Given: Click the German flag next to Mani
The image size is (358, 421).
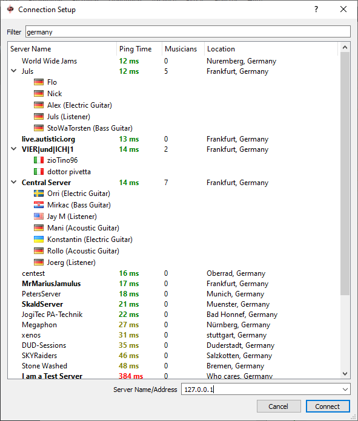Looking at the screenshot, I should [x=39, y=228].
